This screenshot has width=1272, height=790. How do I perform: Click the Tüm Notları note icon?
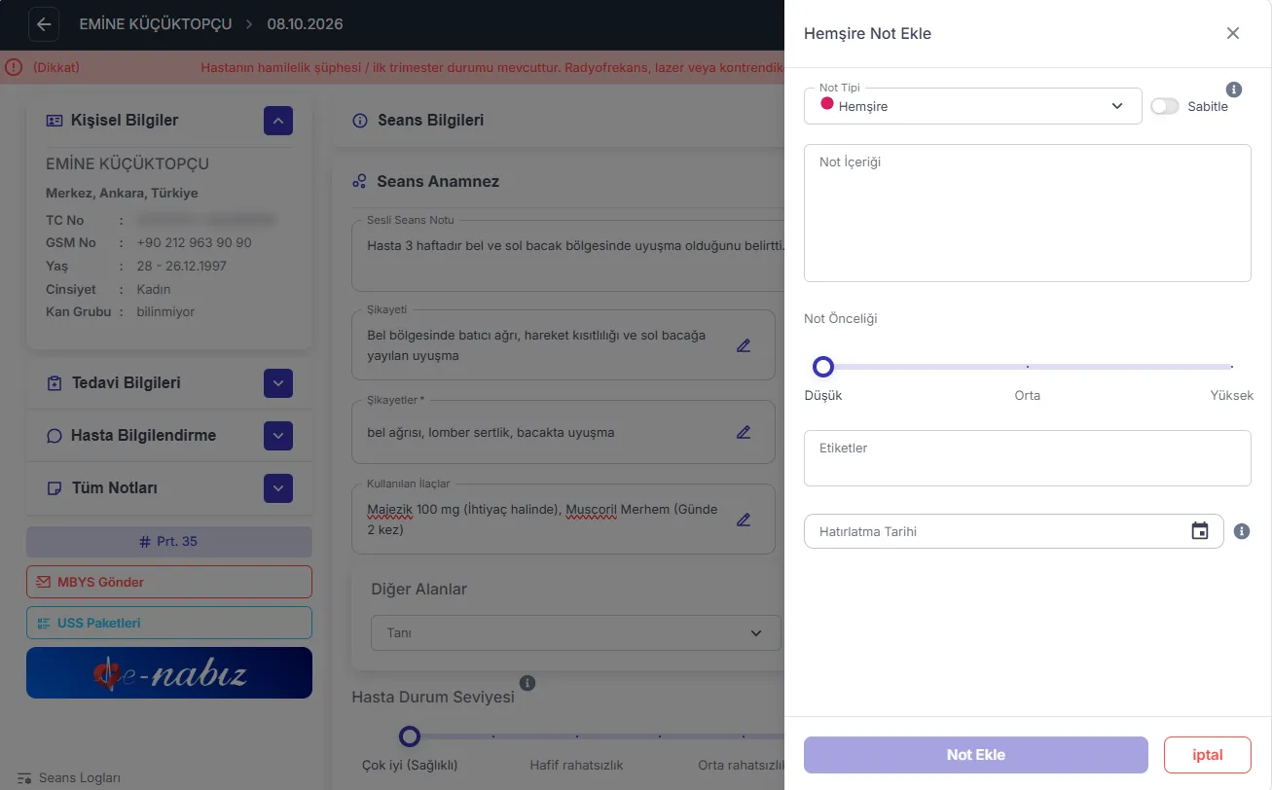(55, 488)
